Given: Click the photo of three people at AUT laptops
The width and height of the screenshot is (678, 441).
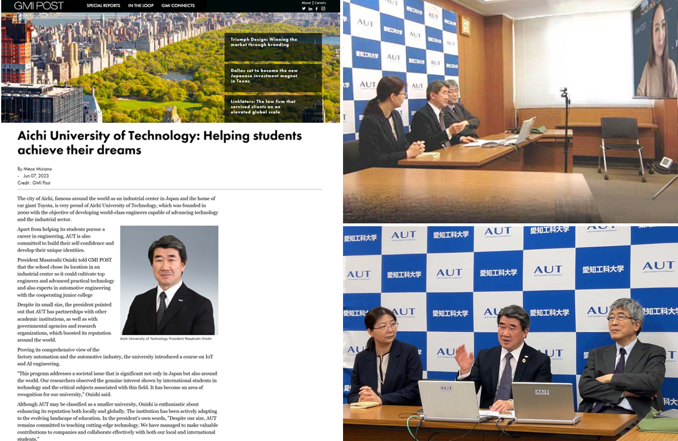Looking at the screenshot, I should click(x=510, y=334).
